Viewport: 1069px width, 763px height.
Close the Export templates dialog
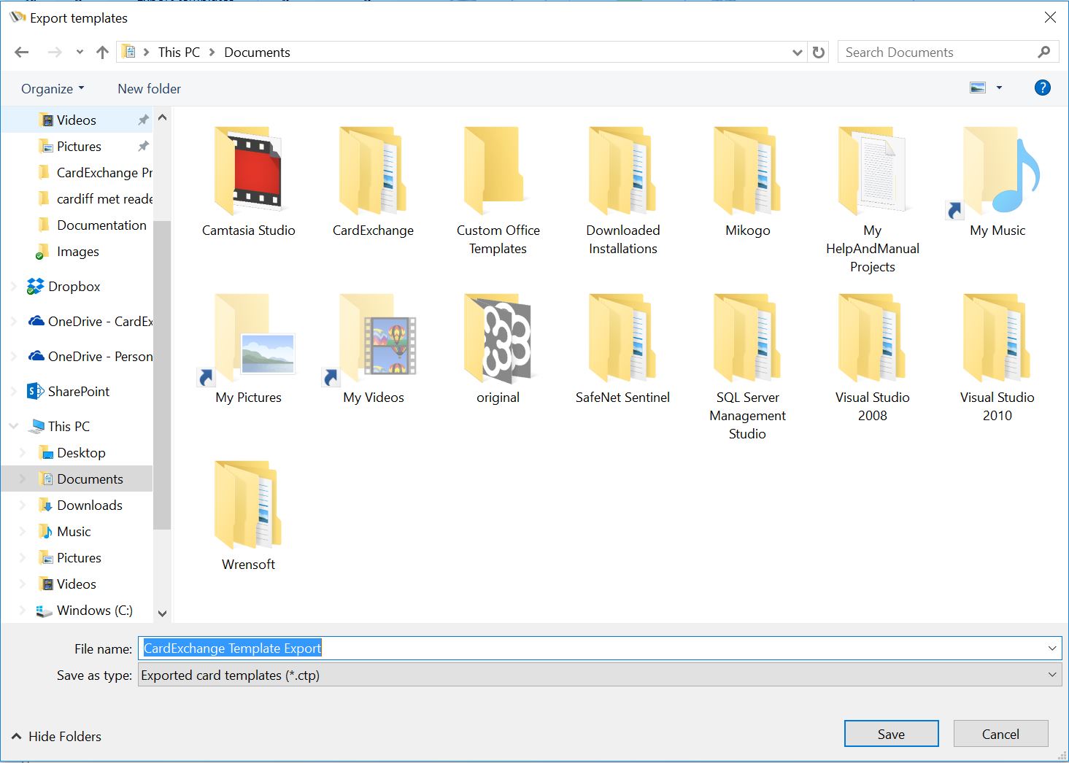pos(1050,17)
